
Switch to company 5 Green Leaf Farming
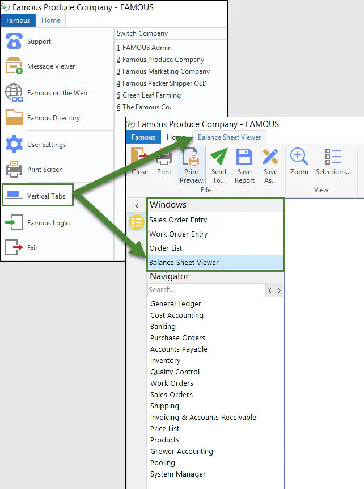pyautogui.click(x=149, y=95)
